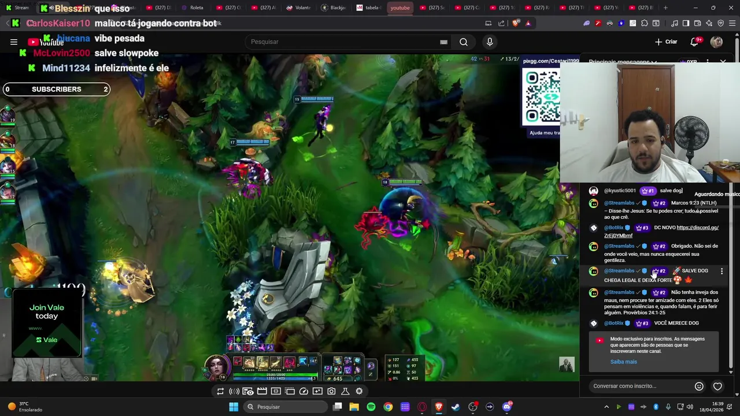Click the sparkle enhance icon in player toolbar
Viewport: 740px width, 416px height.
317,391
